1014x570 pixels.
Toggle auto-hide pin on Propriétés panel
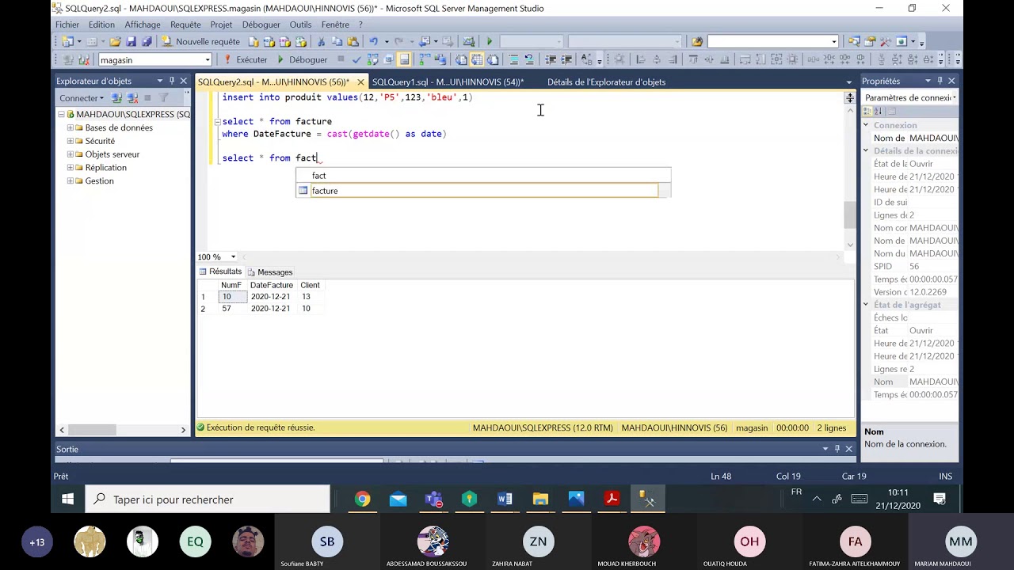point(940,81)
